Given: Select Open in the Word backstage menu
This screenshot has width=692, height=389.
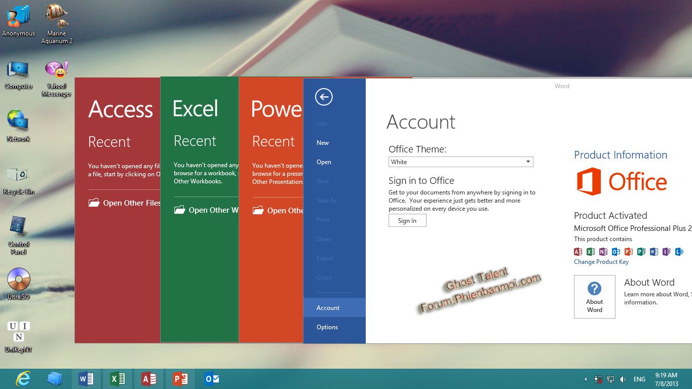Looking at the screenshot, I should tap(324, 162).
